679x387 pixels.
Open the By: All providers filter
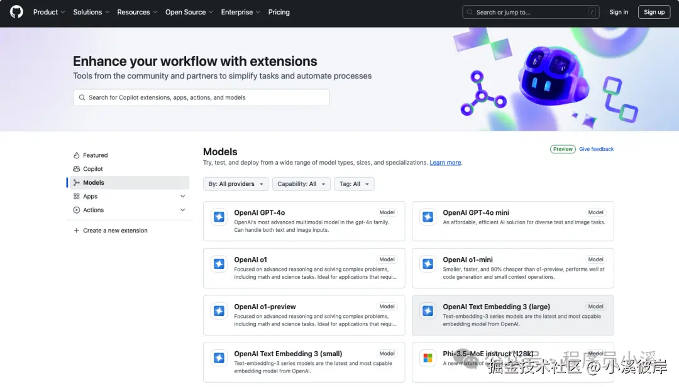(236, 184)
